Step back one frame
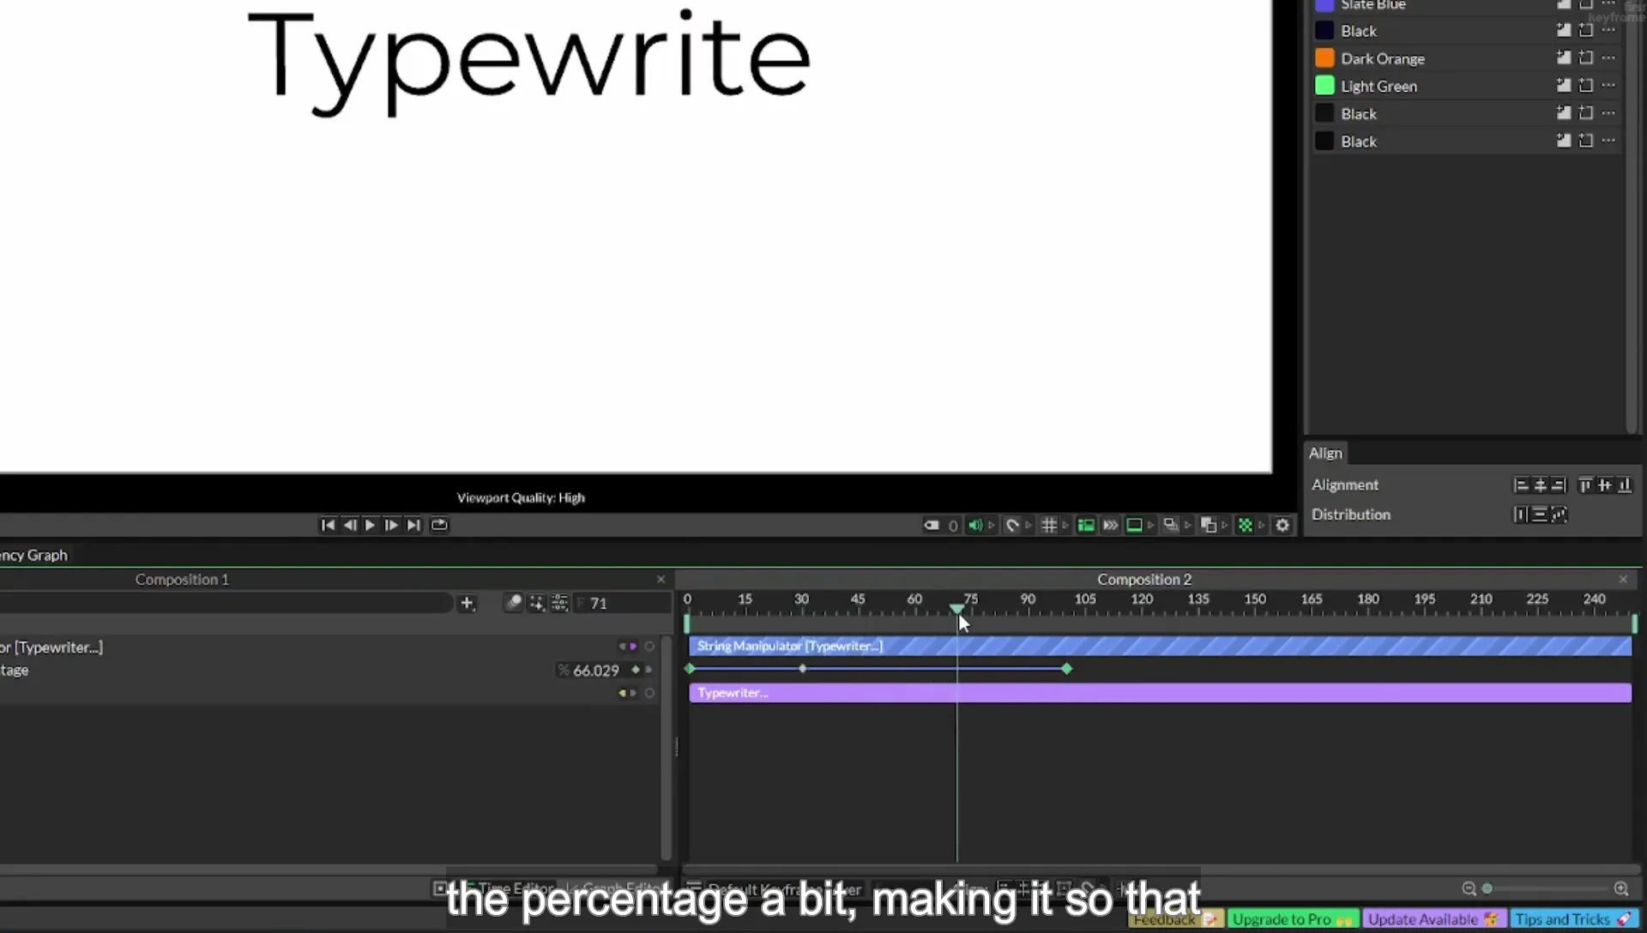The image size is (1647, 933). coord(350,525)
